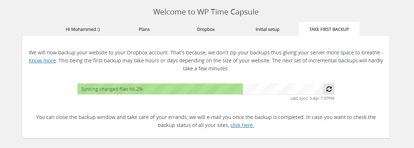414x148 pixels.
Task: Open the Hi Mohammed :) tab
Action: (x=83, y=29)
